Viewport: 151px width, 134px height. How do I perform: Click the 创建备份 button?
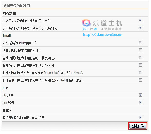[x=138, y=126]
